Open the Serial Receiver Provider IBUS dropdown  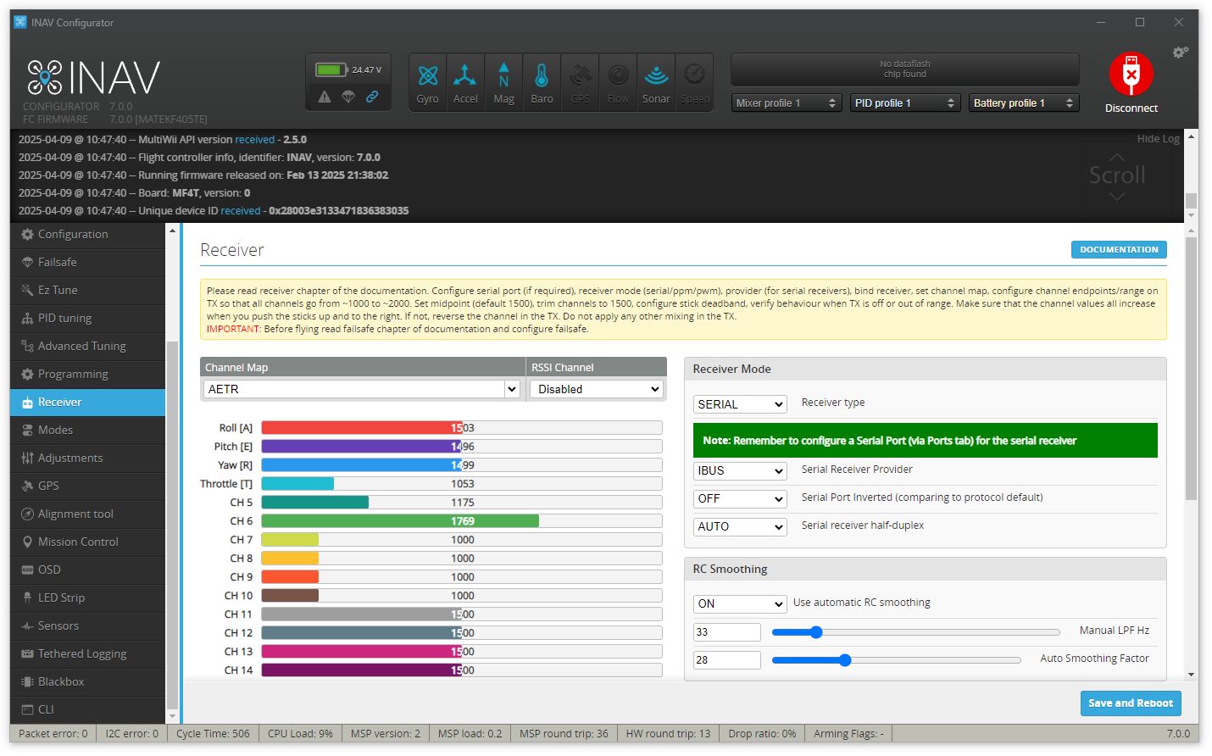[x=740, y=470]
